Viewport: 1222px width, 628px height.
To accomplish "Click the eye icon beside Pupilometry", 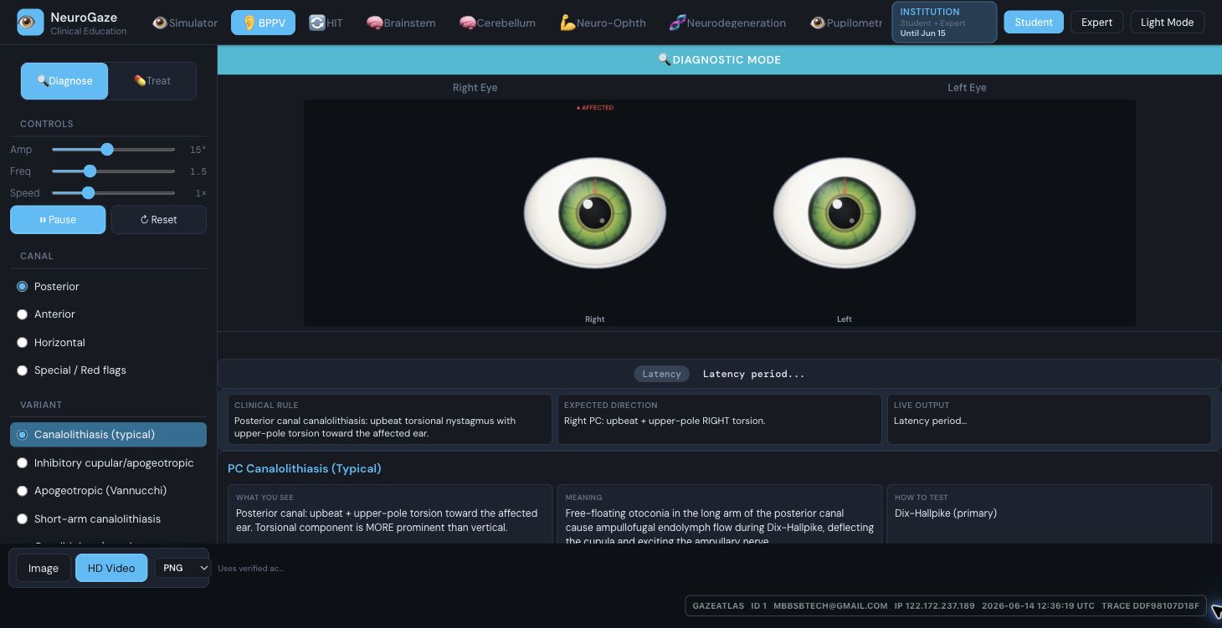I will pyautogui.click(x=817, y=23).
